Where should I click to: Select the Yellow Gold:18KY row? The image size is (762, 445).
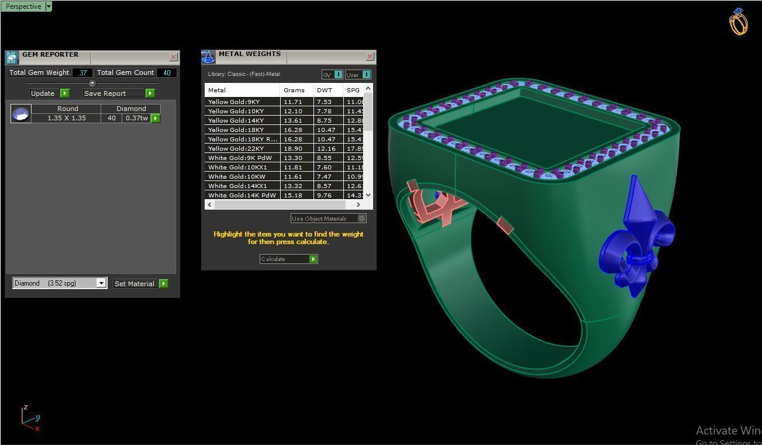point(284,130)
